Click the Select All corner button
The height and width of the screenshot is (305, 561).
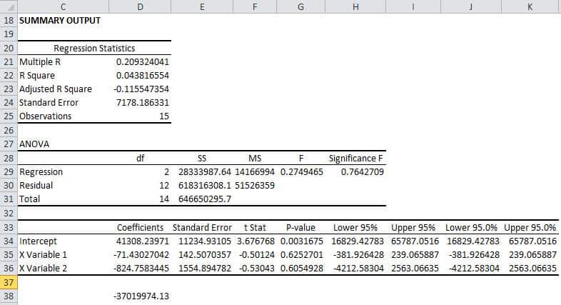click(x=9, y=7)
